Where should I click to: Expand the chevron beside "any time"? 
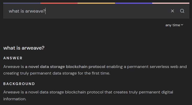[x=182, y=25]
